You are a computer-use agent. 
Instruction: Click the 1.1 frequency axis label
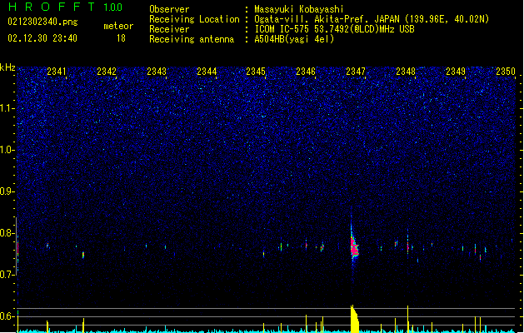point(7,108)
